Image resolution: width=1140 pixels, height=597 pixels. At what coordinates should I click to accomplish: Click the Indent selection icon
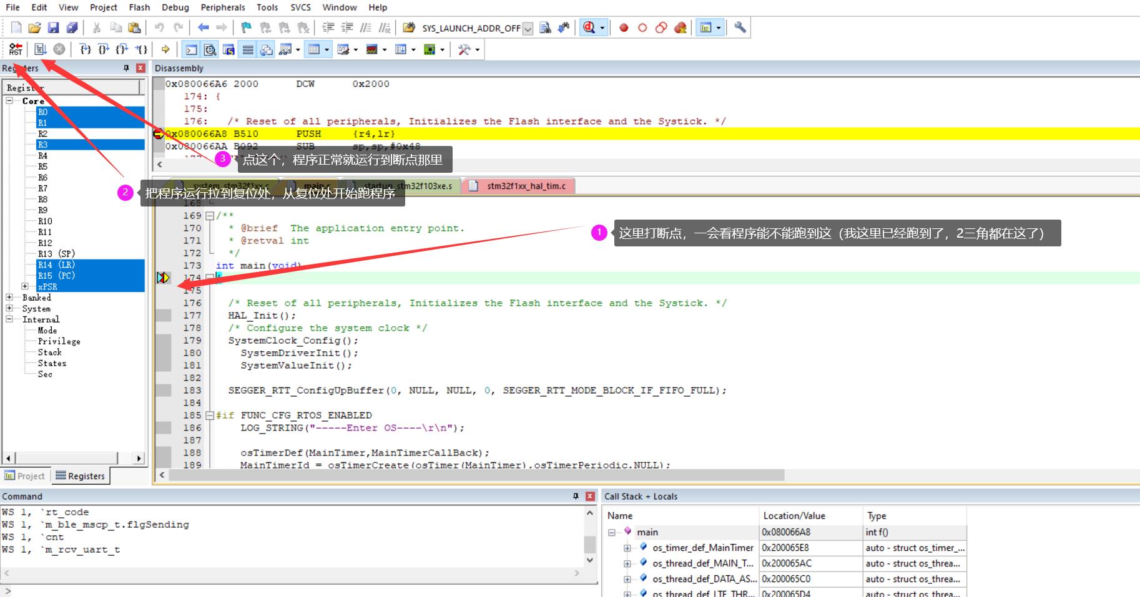point(328,27)
